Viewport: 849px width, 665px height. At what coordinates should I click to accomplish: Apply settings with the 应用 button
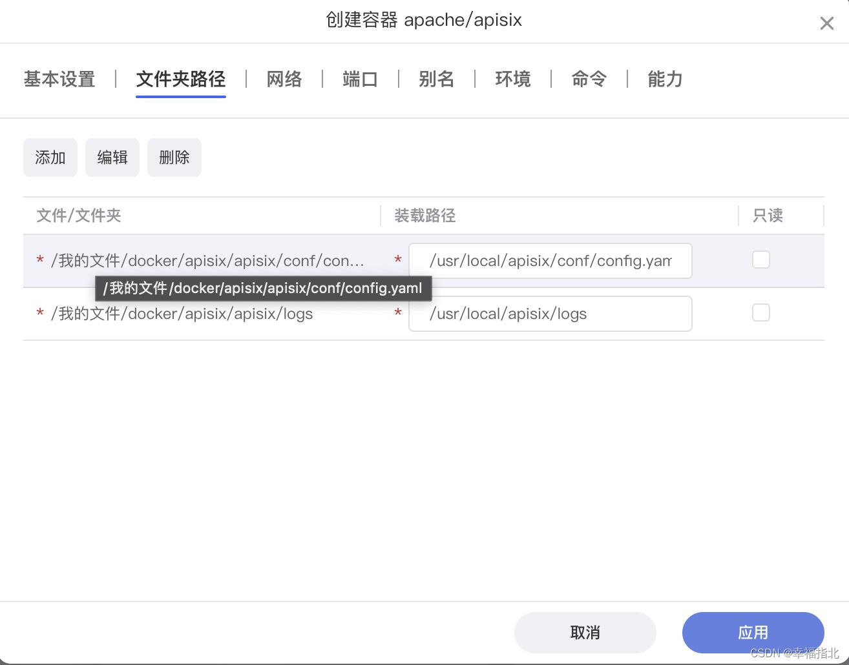pos(753,633)
